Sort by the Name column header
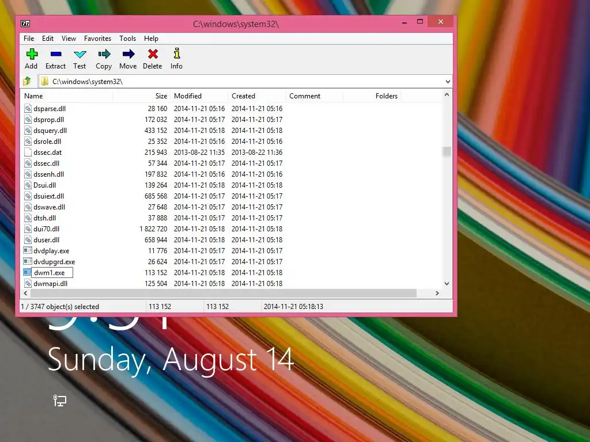This screenshot has height=442, width=590. [x=66, y=96]
